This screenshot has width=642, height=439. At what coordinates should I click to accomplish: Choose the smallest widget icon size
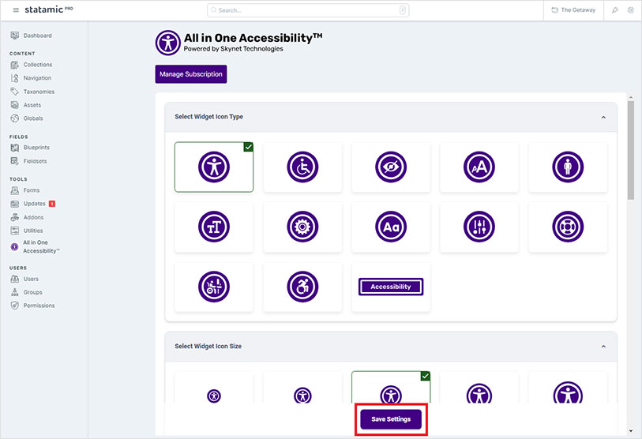click(x=214, y=388)
